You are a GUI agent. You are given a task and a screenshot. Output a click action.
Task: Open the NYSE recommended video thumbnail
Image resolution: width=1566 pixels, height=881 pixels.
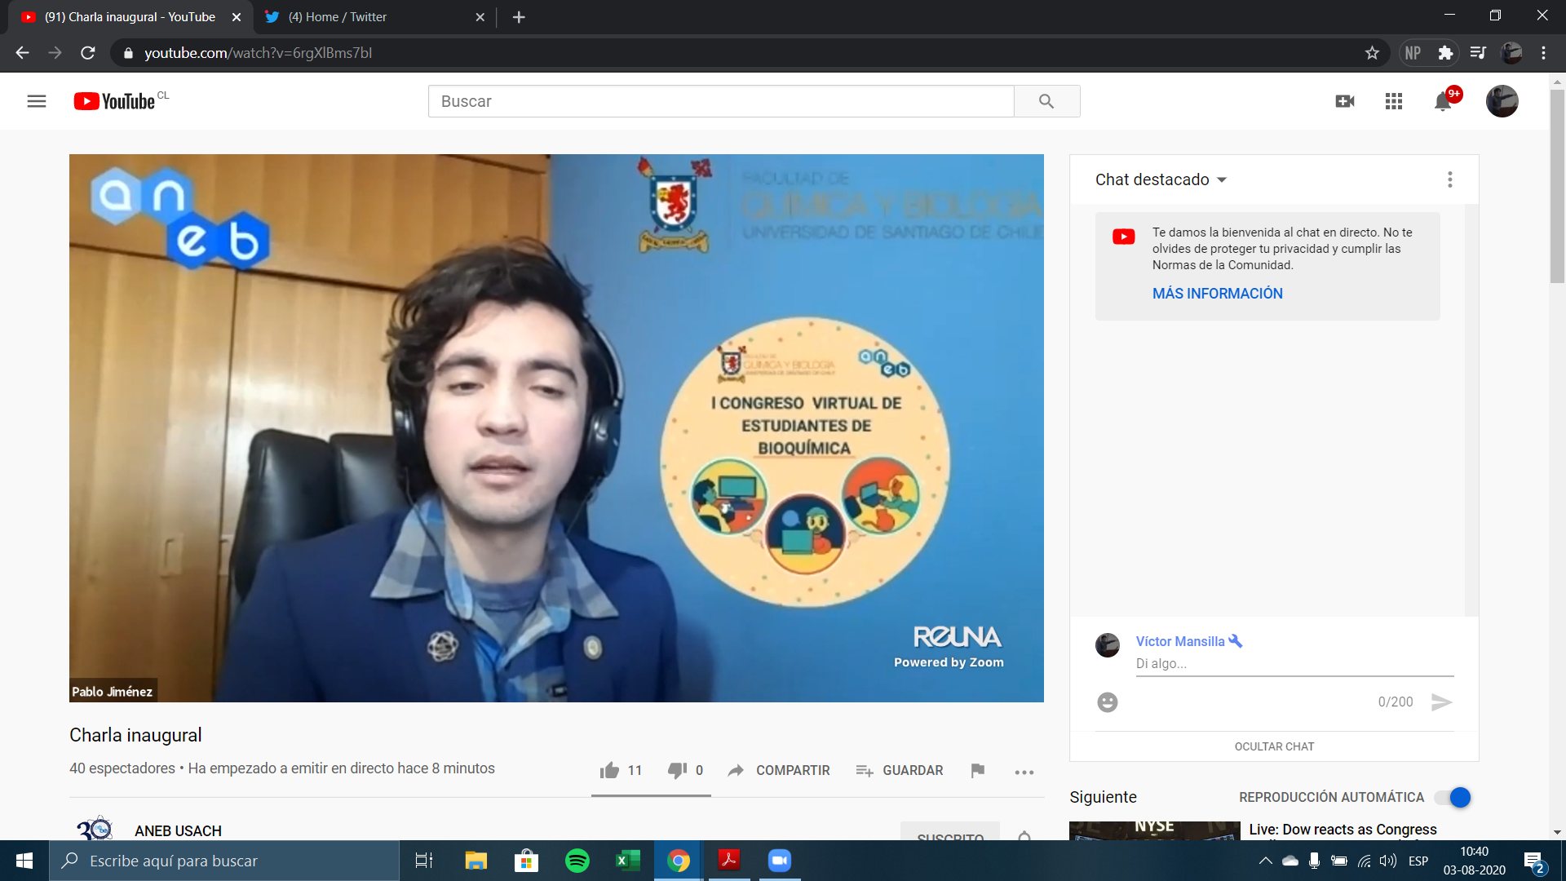click(x=1154, y=830)
